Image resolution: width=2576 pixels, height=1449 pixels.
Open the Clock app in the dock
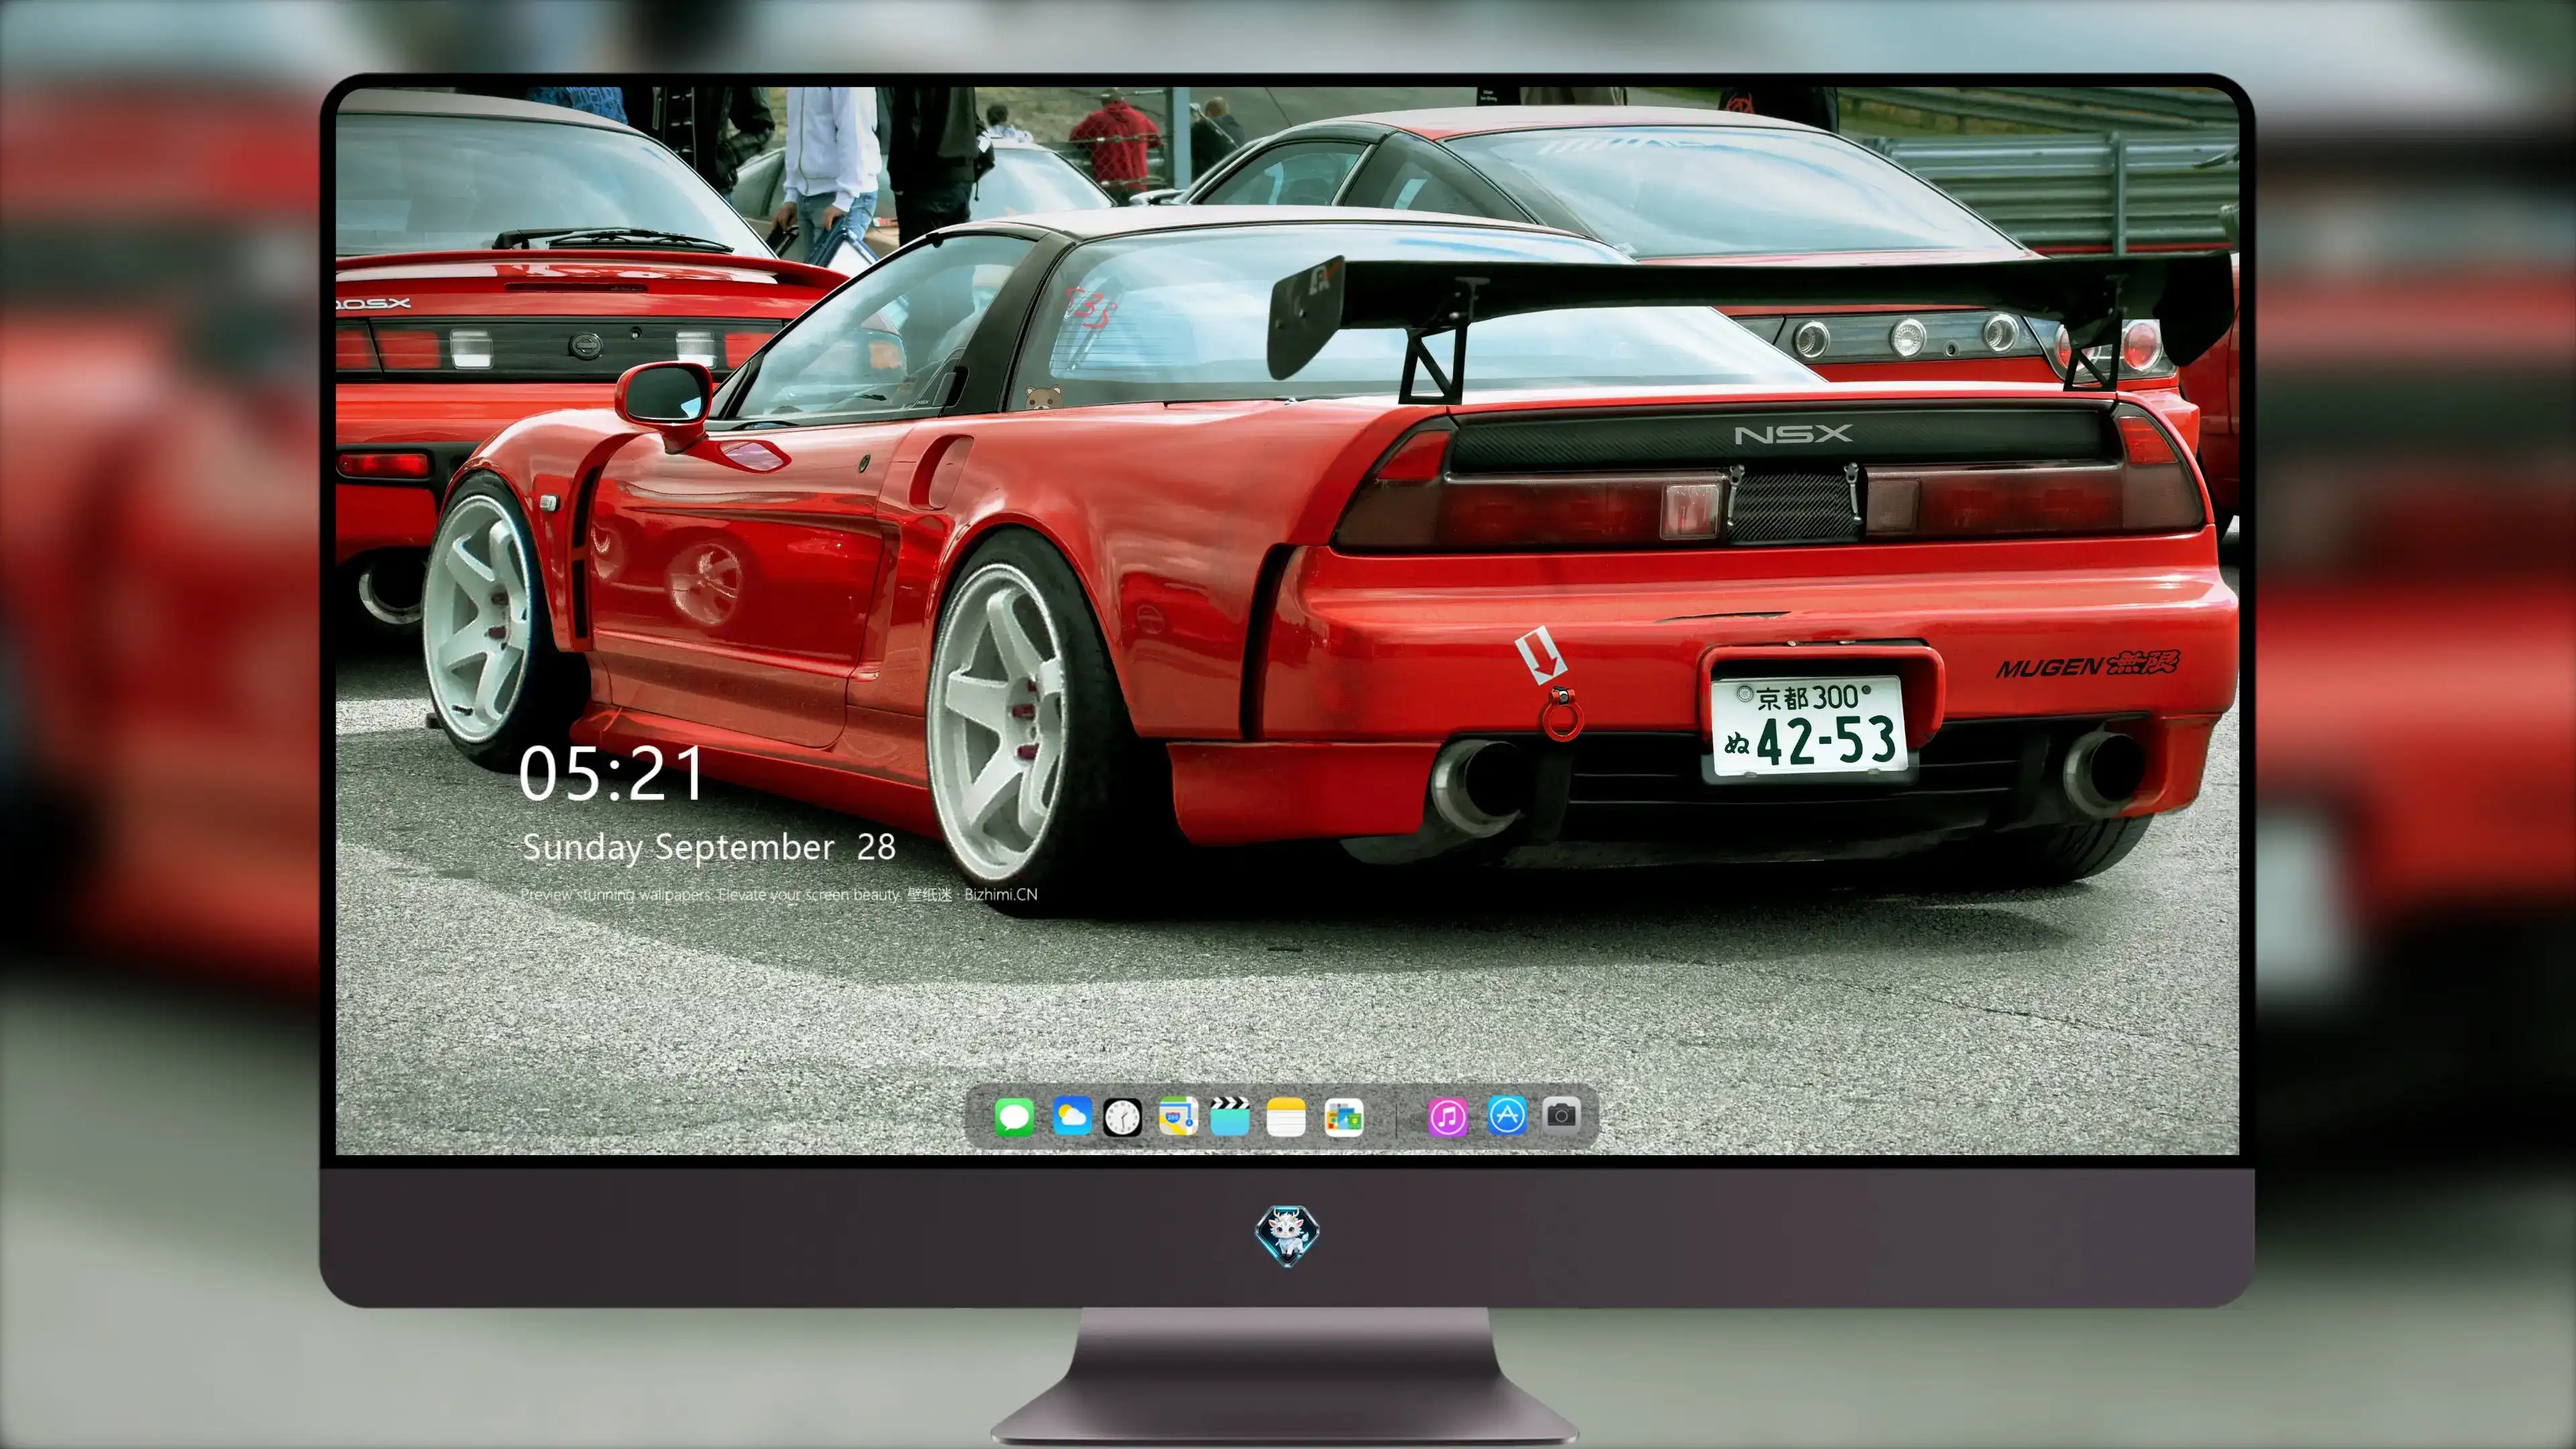[x=1122, y=1116]
